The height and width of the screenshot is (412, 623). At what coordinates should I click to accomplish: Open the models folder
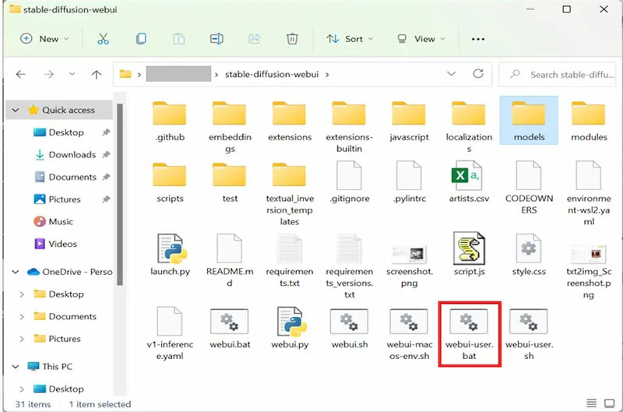(x=529, y=121)
